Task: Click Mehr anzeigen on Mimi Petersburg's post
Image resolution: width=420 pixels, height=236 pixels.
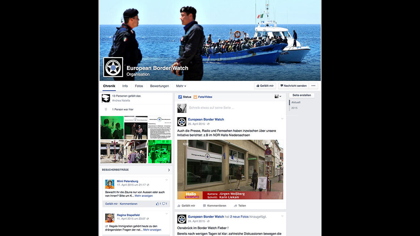Action: [144, 196]
